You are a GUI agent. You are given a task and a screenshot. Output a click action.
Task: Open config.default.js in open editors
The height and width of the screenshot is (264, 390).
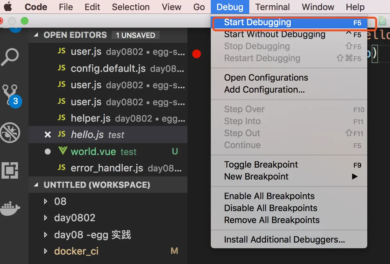[108, 68]
